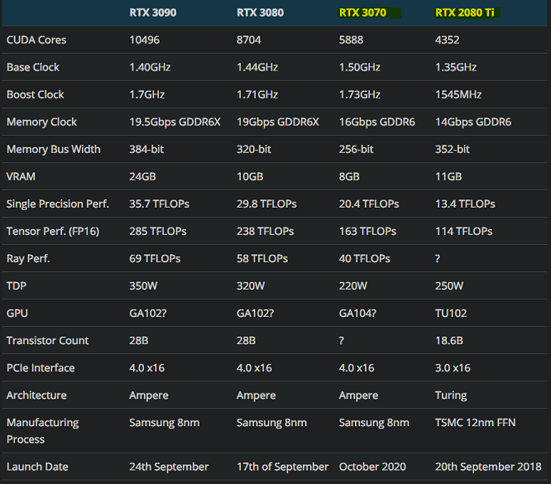Select the CUDA Cores row label
This screenshot has height=484, width=551.
coord(36,40)
